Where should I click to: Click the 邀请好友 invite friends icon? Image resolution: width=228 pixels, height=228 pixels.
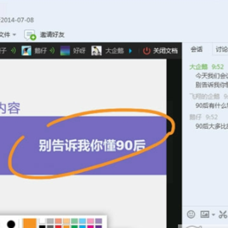tap(30, 35)
